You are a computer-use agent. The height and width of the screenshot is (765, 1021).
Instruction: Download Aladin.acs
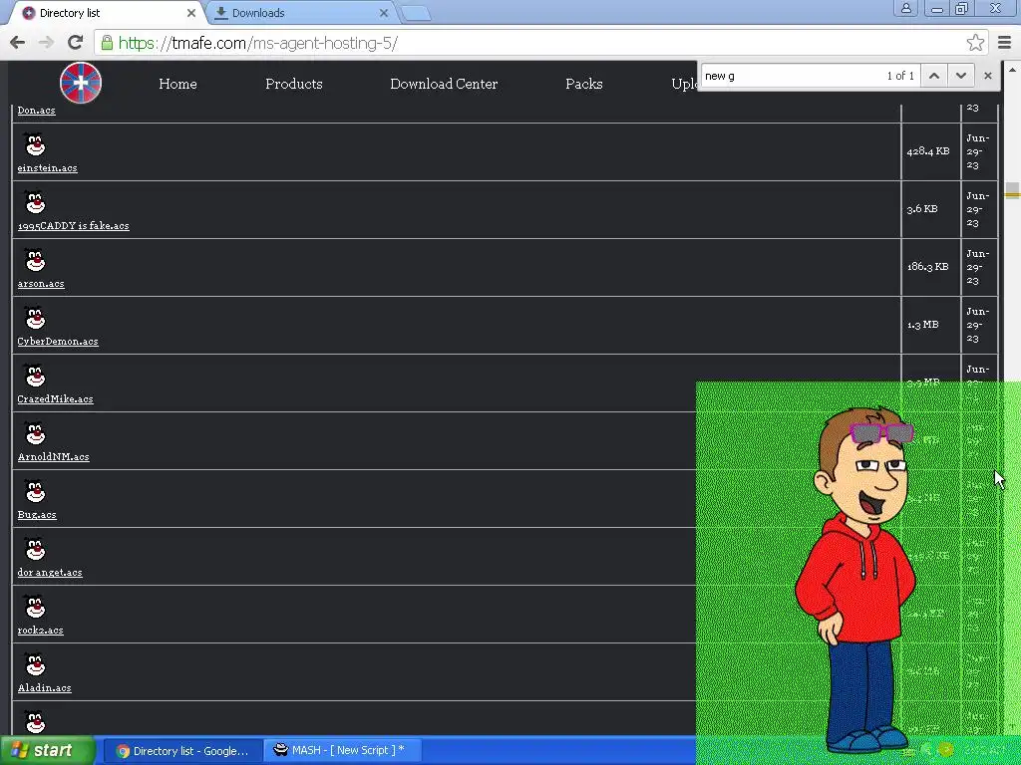coord(44,687)
